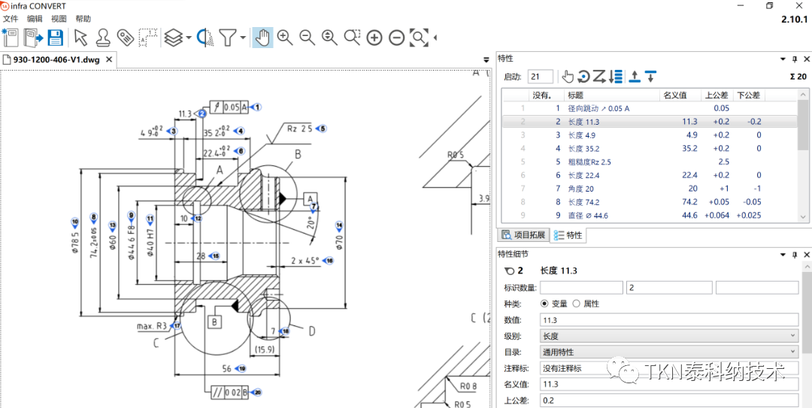Click the circled minus icon
Image resolution: width=812 pixels, height=408 pixels.
coord(396,38)
